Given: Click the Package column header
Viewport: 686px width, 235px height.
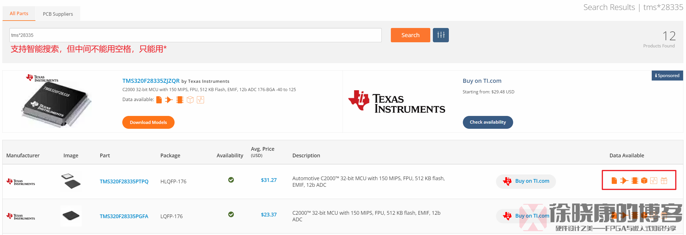Looking at the screenshot, I should (x=170, y=155).
